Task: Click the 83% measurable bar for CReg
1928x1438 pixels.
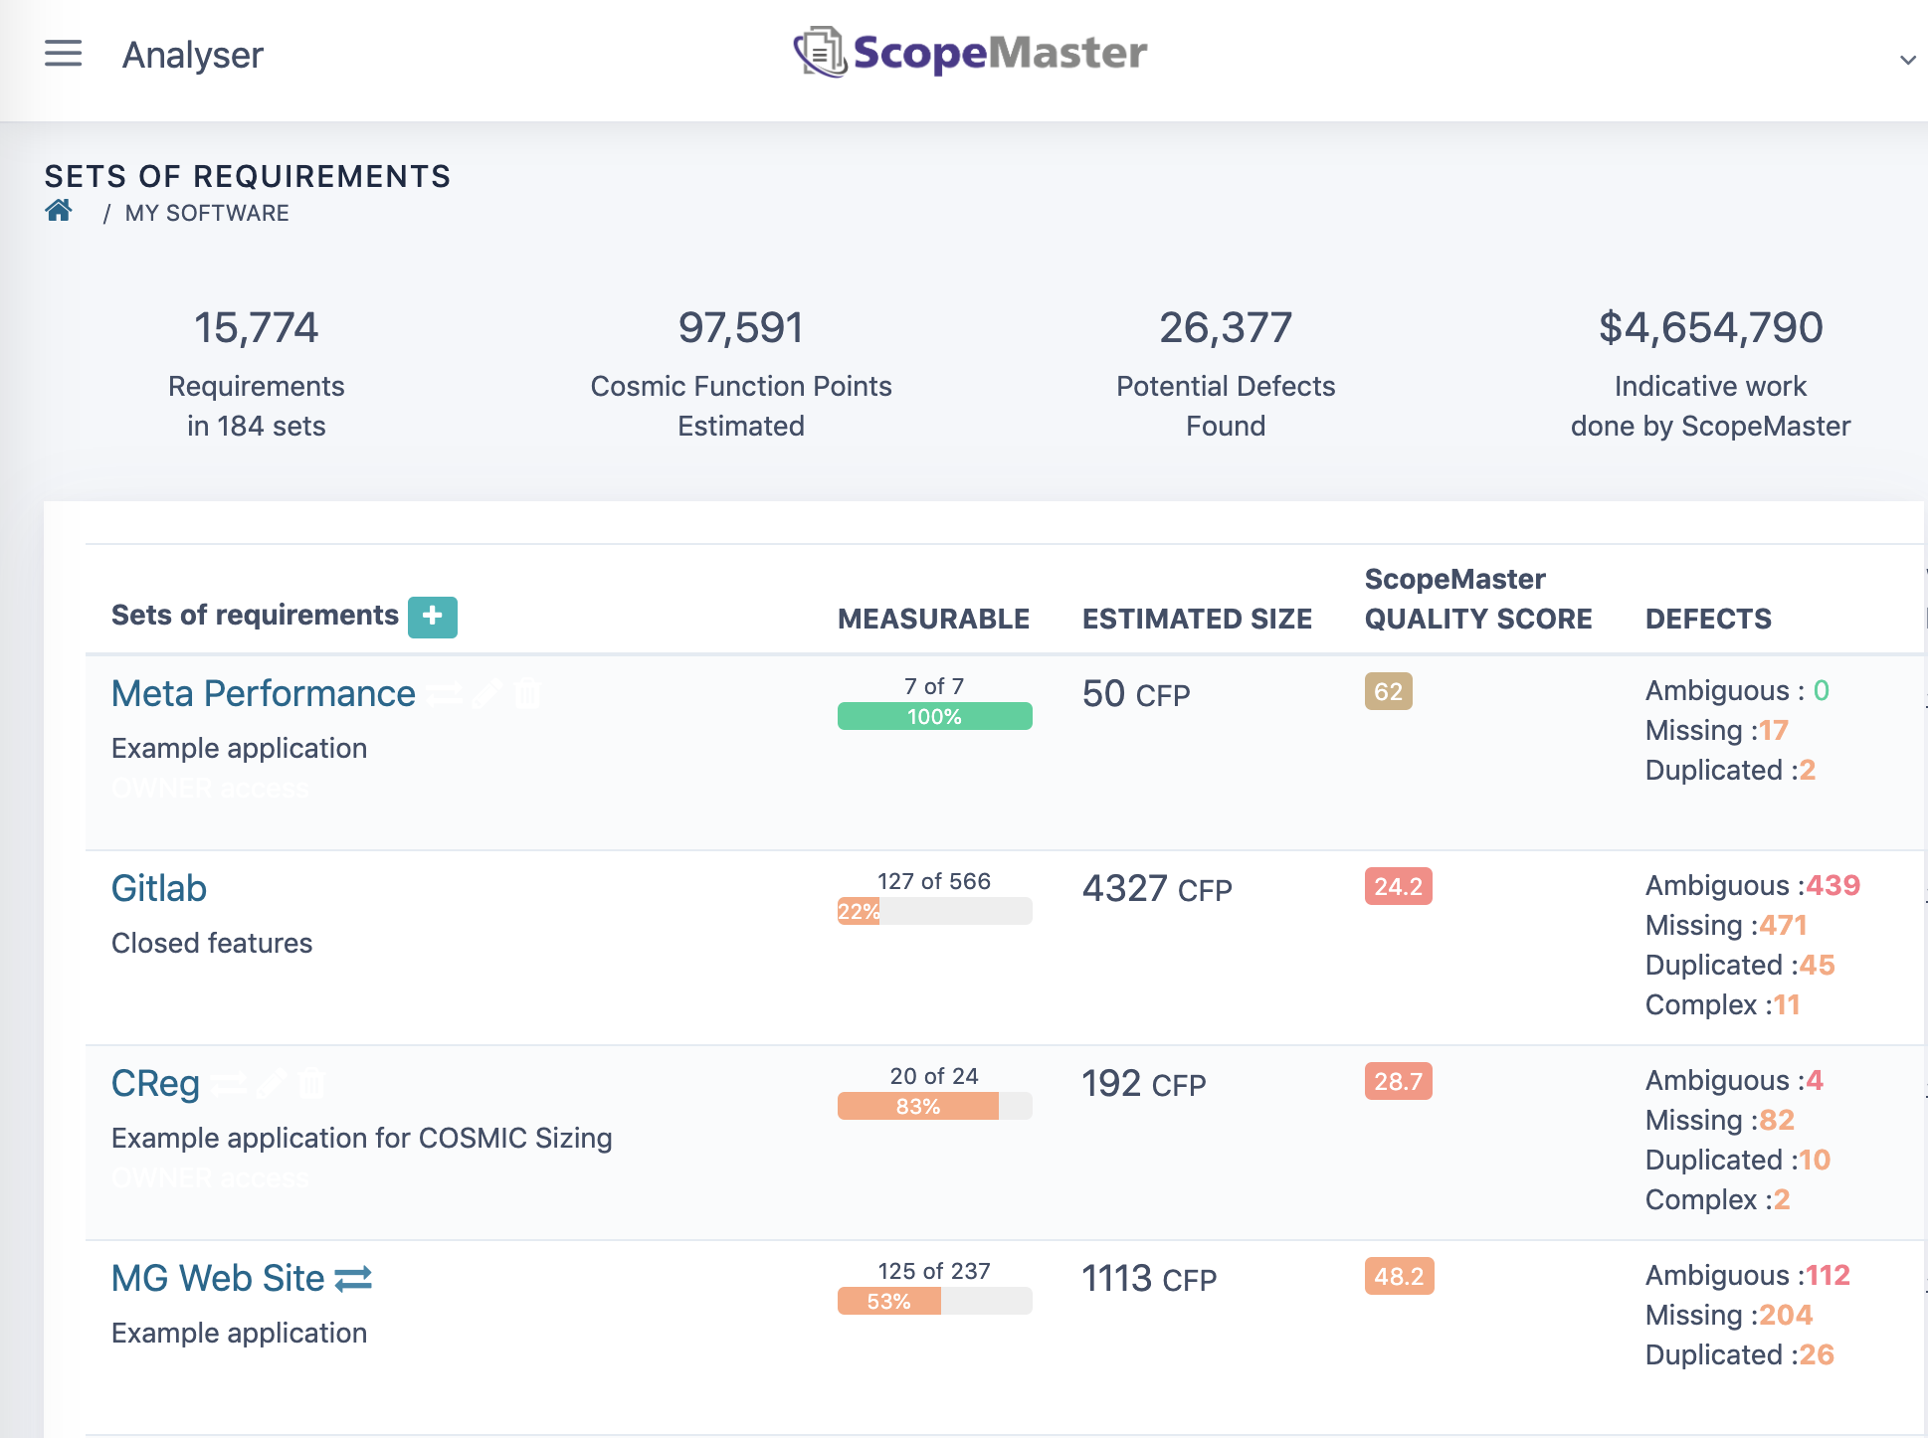Action: [934, 1106]
